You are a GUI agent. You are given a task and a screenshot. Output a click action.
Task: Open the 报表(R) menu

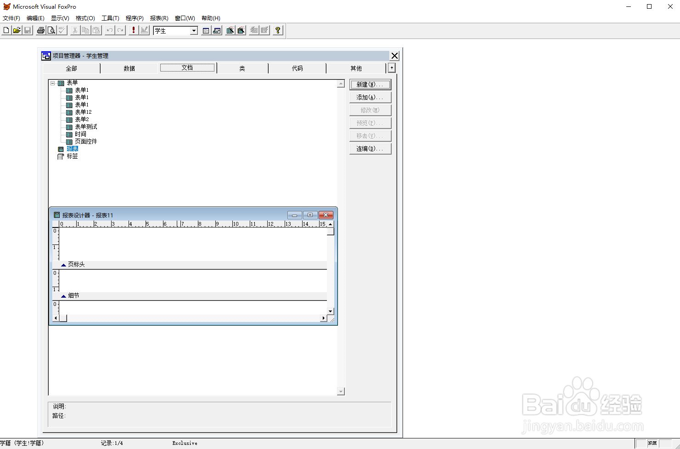pos(159,18)
